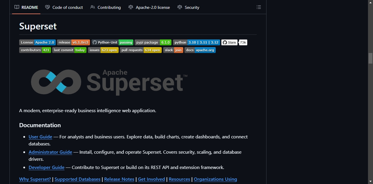This screenshot has width=373, height=184.
Task: Click the Documentation heading
Action: tap(40, 125)
